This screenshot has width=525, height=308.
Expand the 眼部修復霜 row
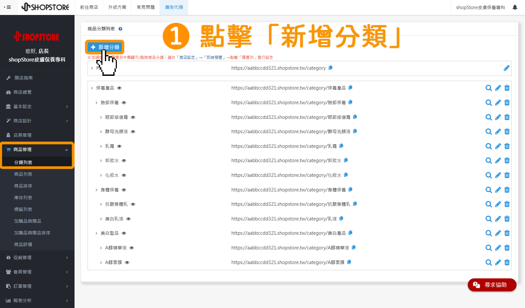click(x=101, y=117)
